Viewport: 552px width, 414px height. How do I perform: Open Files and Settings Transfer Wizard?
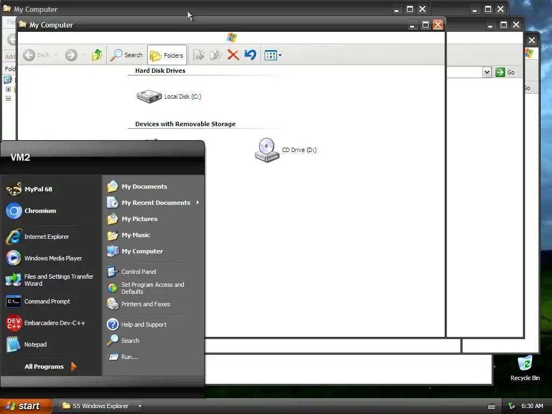coord(51,280)
